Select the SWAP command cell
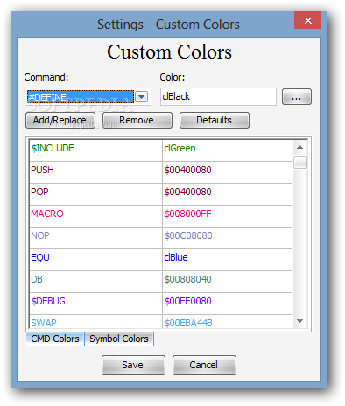 pyautogui.click(x=95, y=322)
